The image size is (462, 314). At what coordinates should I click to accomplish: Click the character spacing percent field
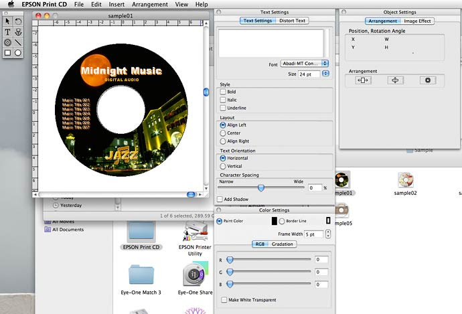click(315, 188)
